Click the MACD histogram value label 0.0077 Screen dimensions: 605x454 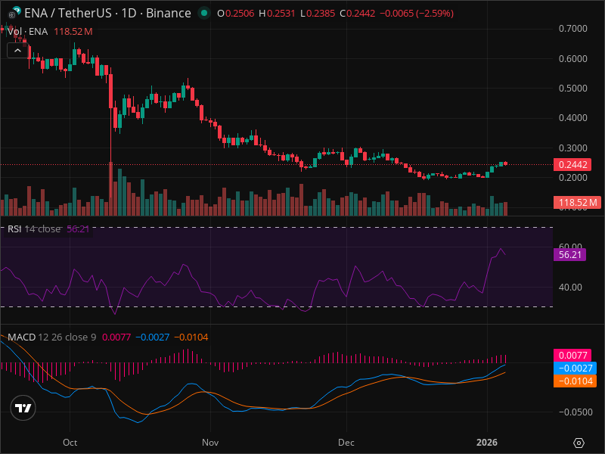(x=573, y=355)
